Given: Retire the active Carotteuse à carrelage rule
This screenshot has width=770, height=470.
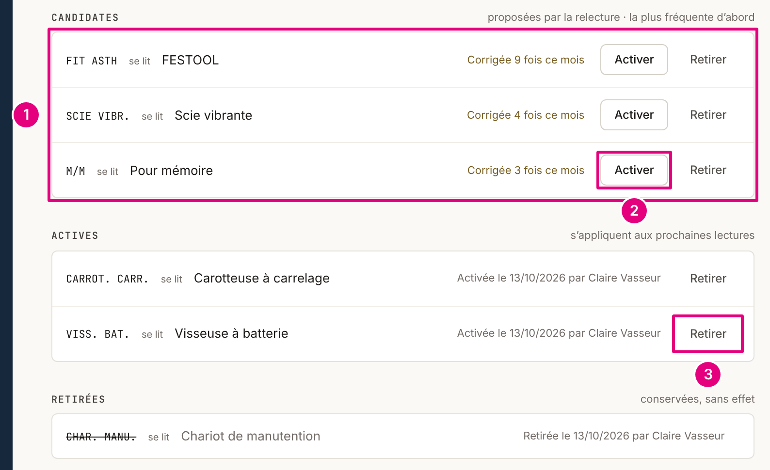Looking at the screenshot, I should click(x=708, y=279).
